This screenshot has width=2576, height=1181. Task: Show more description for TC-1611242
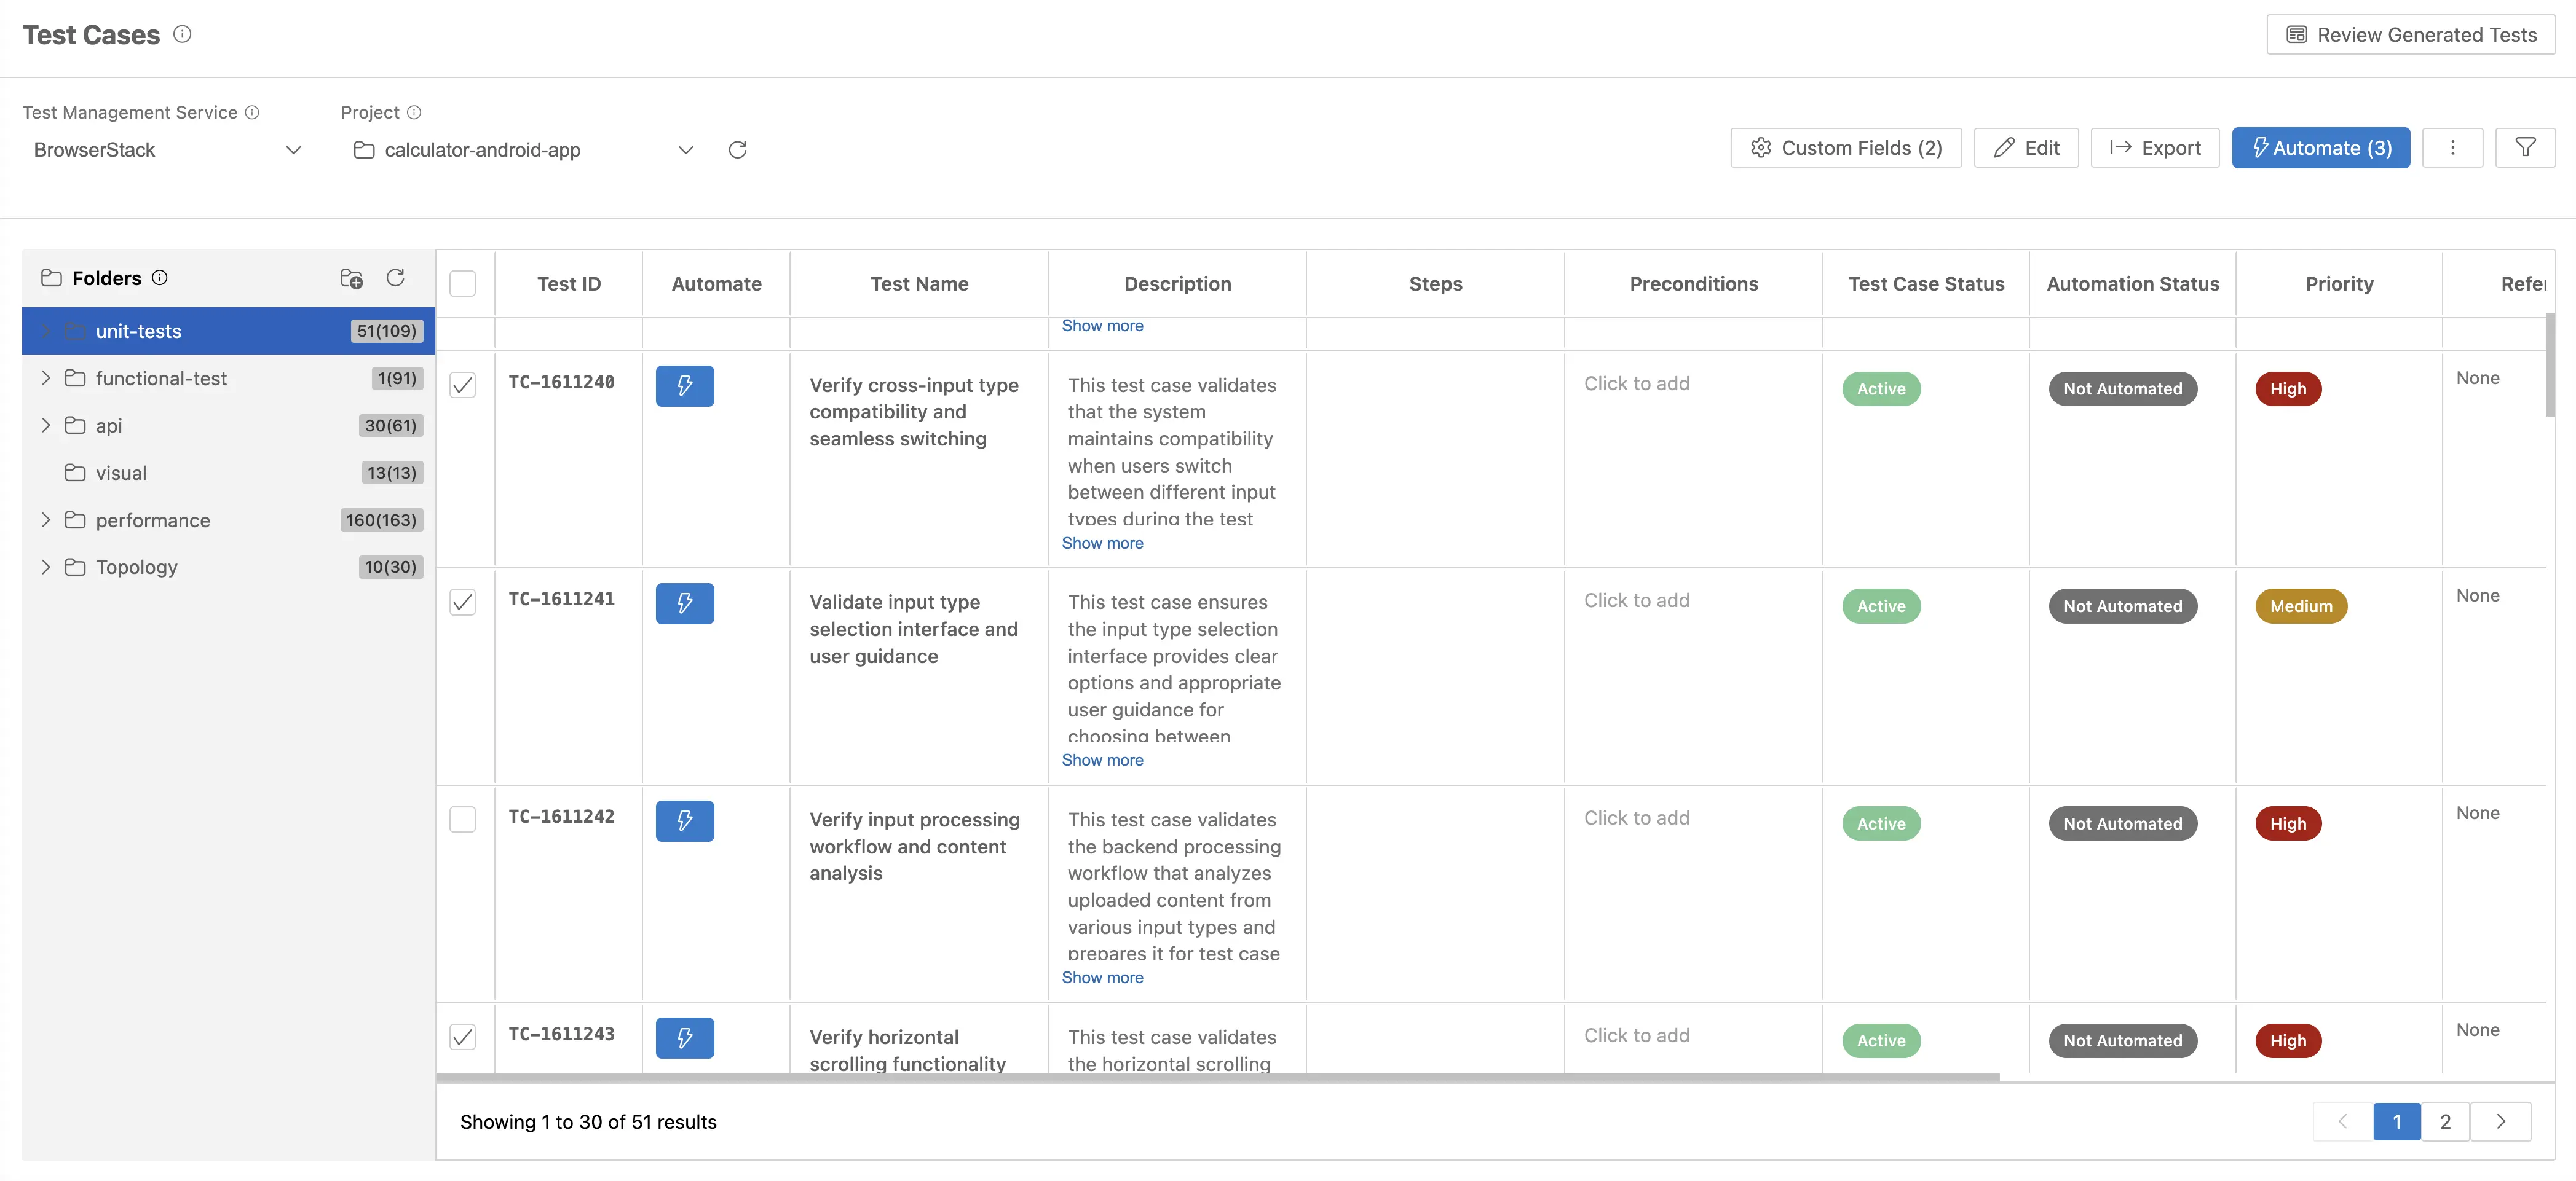pyautogui.click(x=1102, y=977)
